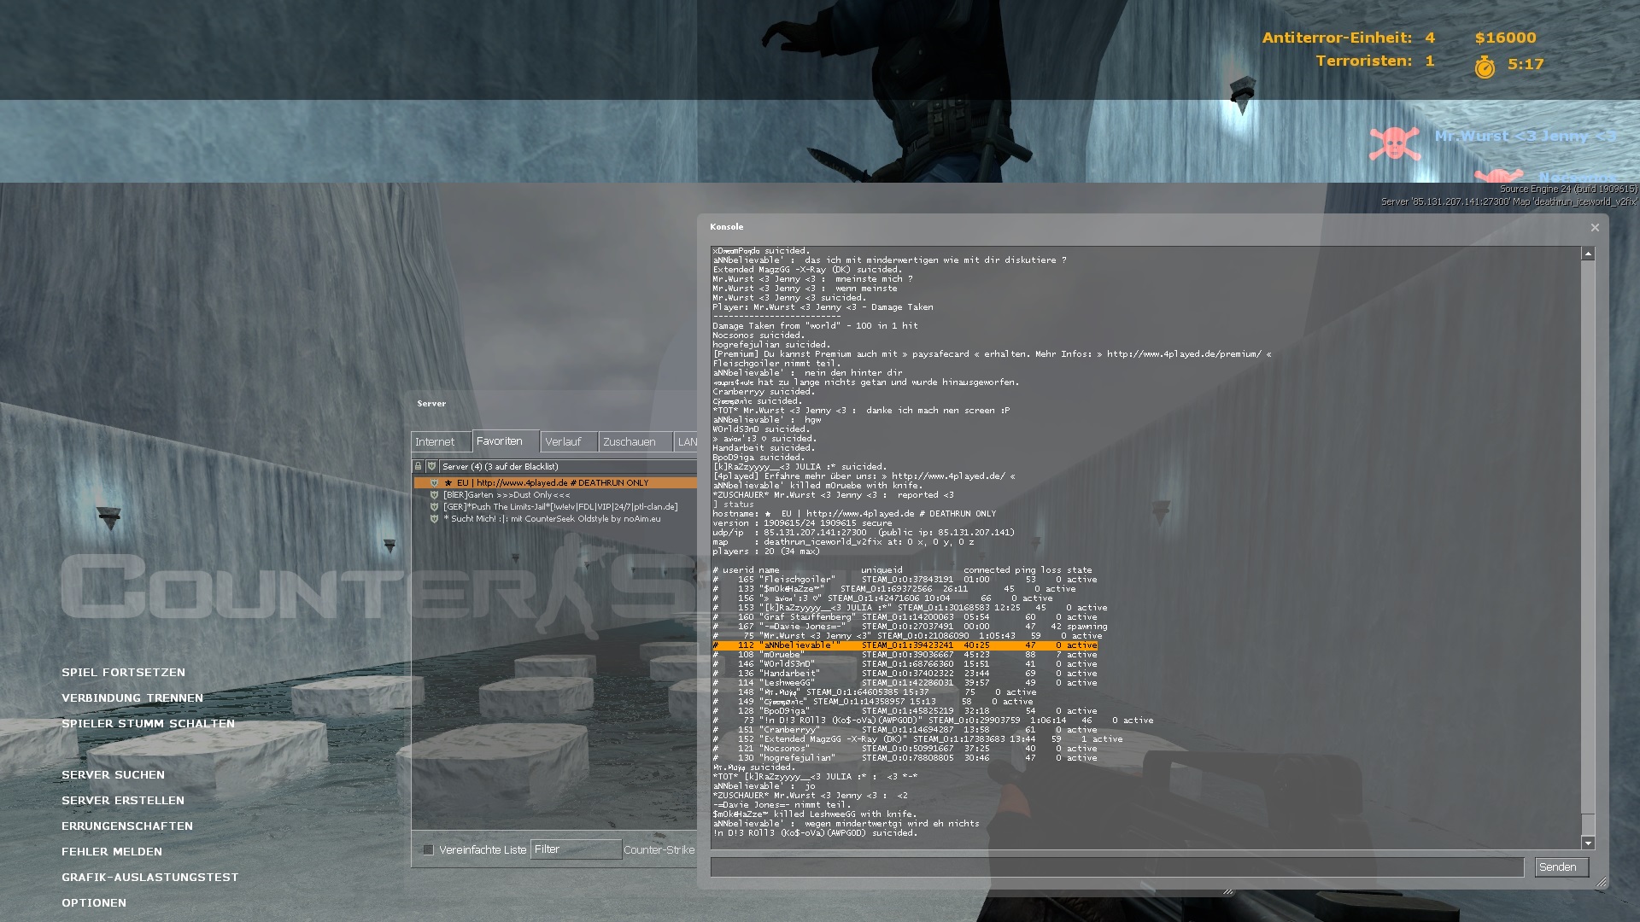Screen dimensions: 1640x922
Task: Click the Senden button in the console
Action: point(1561,867)
